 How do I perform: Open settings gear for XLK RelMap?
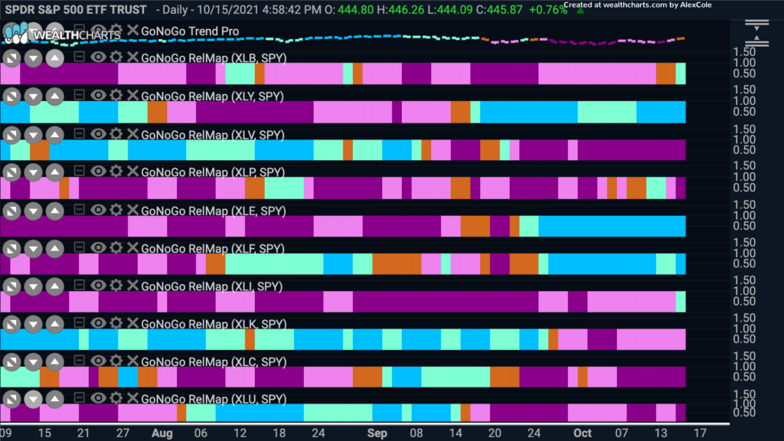tap(116, 324)
